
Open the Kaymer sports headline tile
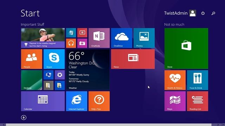click(43, 38)
